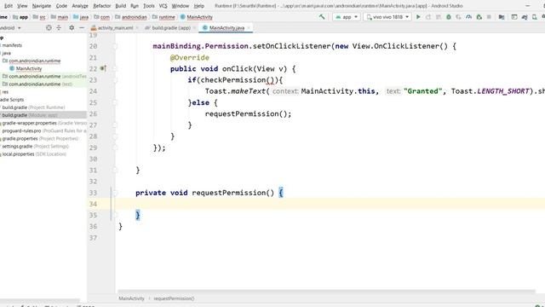Click the app breadcrumb in navigation bar
Screen dimensions: 545x307
click(20, 17)
